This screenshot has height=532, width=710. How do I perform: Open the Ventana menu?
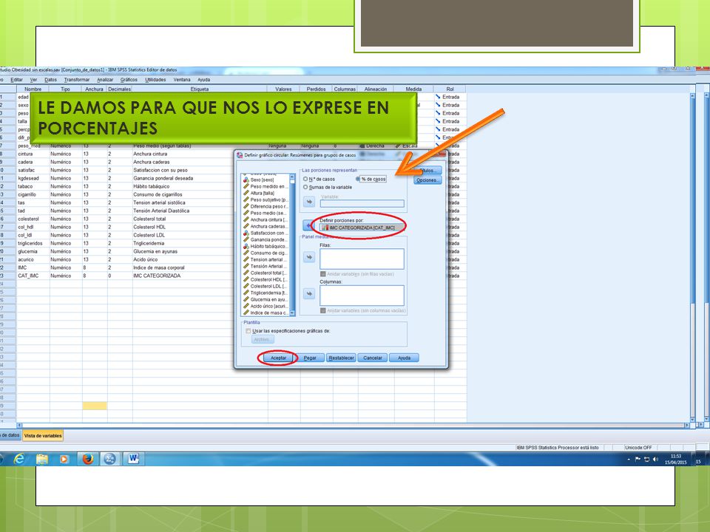coord(182,80)
